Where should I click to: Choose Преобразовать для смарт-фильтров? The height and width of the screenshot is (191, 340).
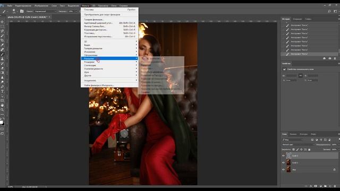click(x=109, y=14)
